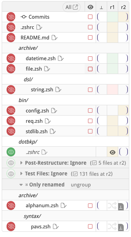Open the stdlib.zsh file
The height and width of the screenshot is (237, 131).
(x=37, y=131)
